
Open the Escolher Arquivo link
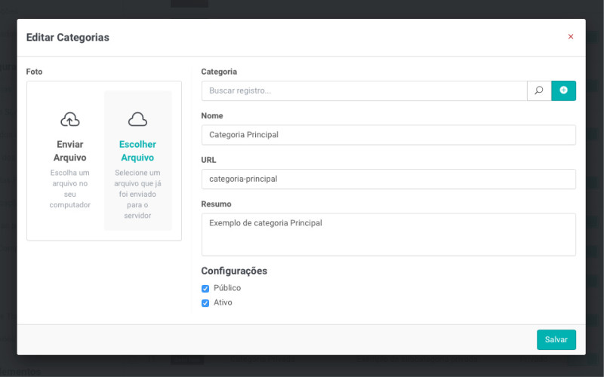[137, 151]
